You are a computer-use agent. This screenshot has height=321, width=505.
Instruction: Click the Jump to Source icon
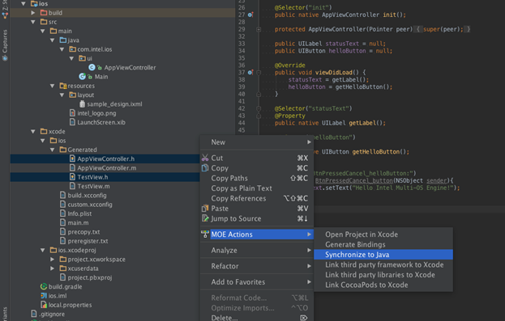pyautogui.click(x=205, y=218)
